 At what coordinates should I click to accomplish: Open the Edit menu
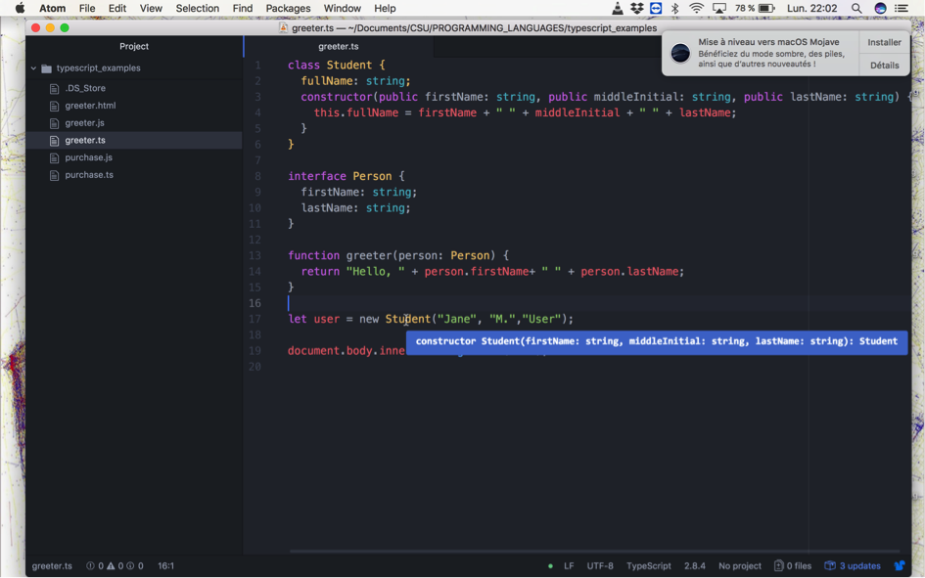point(117,8)
